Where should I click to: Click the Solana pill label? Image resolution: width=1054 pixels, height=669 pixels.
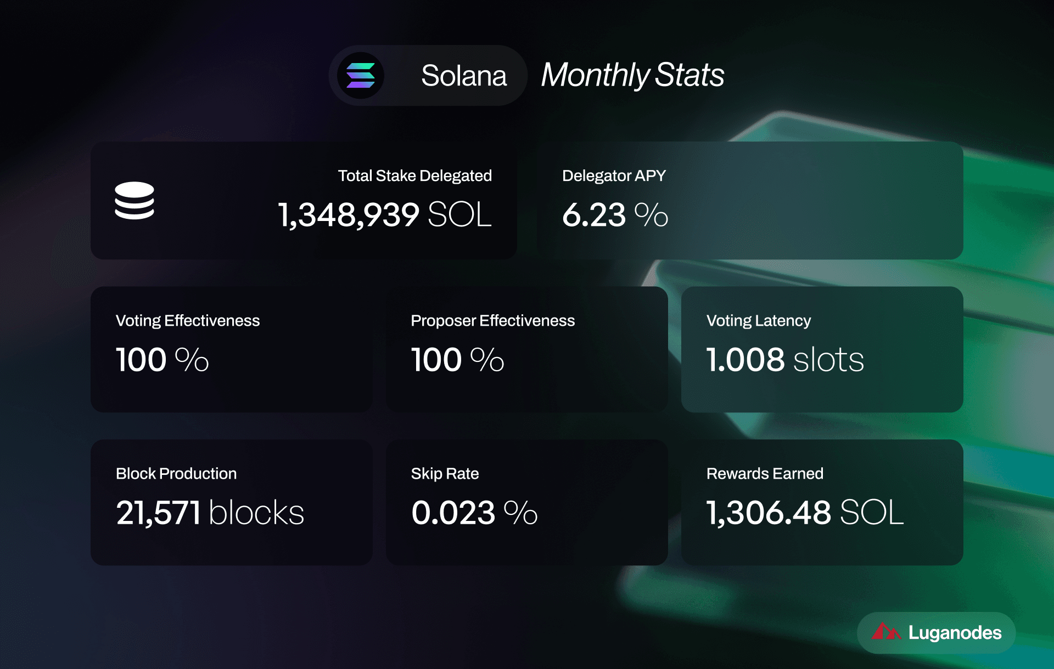(463, 76)
